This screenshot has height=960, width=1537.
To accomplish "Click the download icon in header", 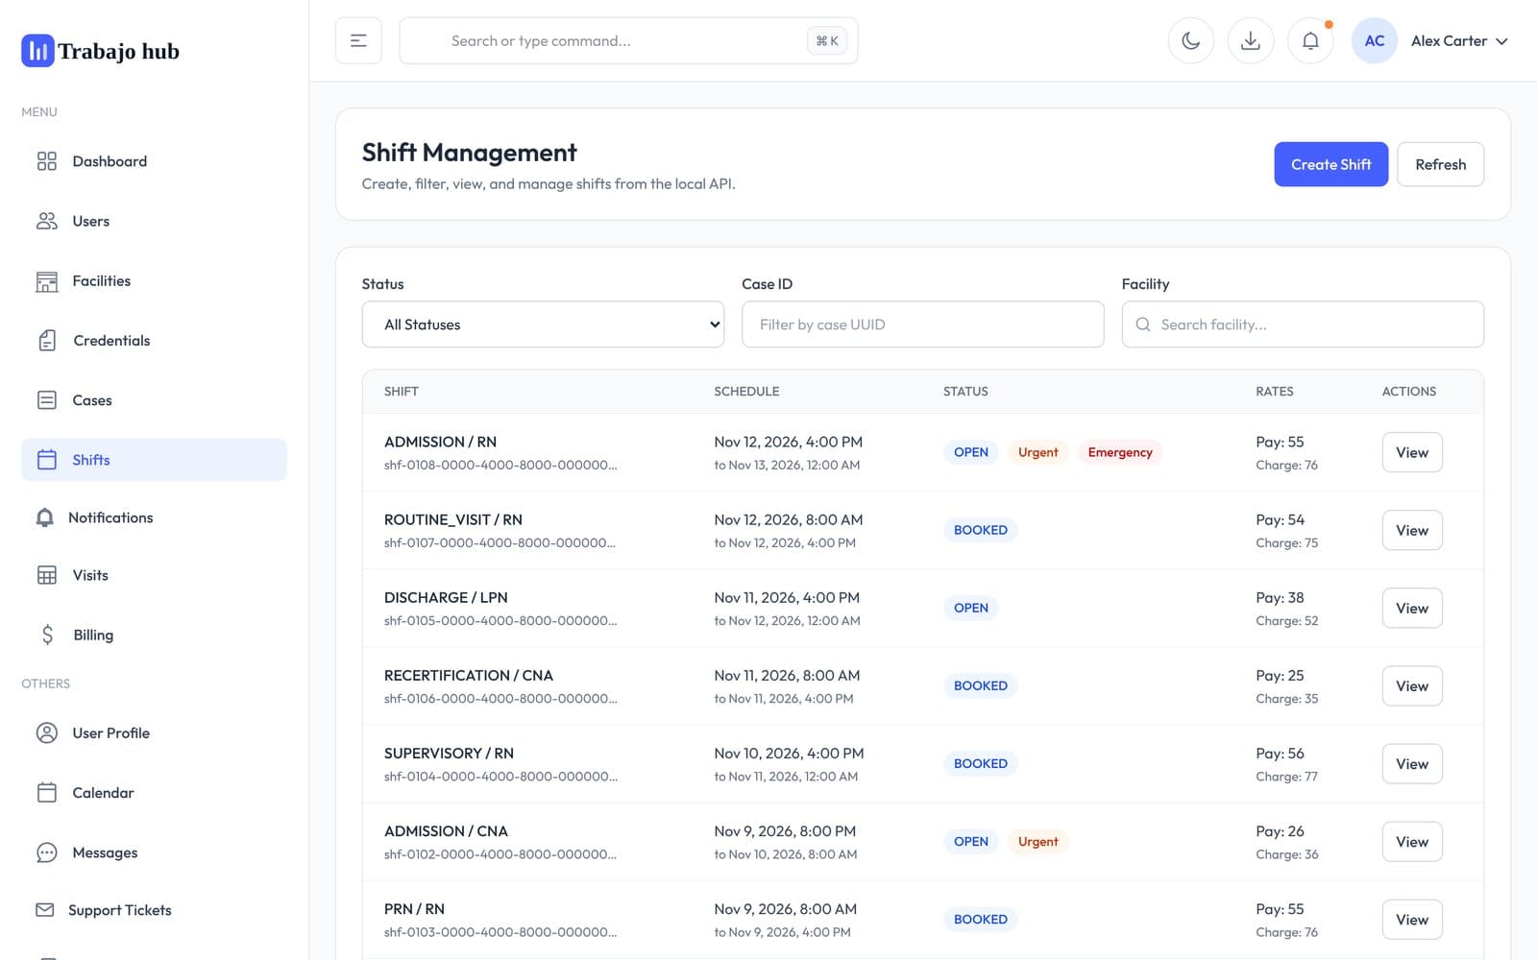I will point(1251,40).
